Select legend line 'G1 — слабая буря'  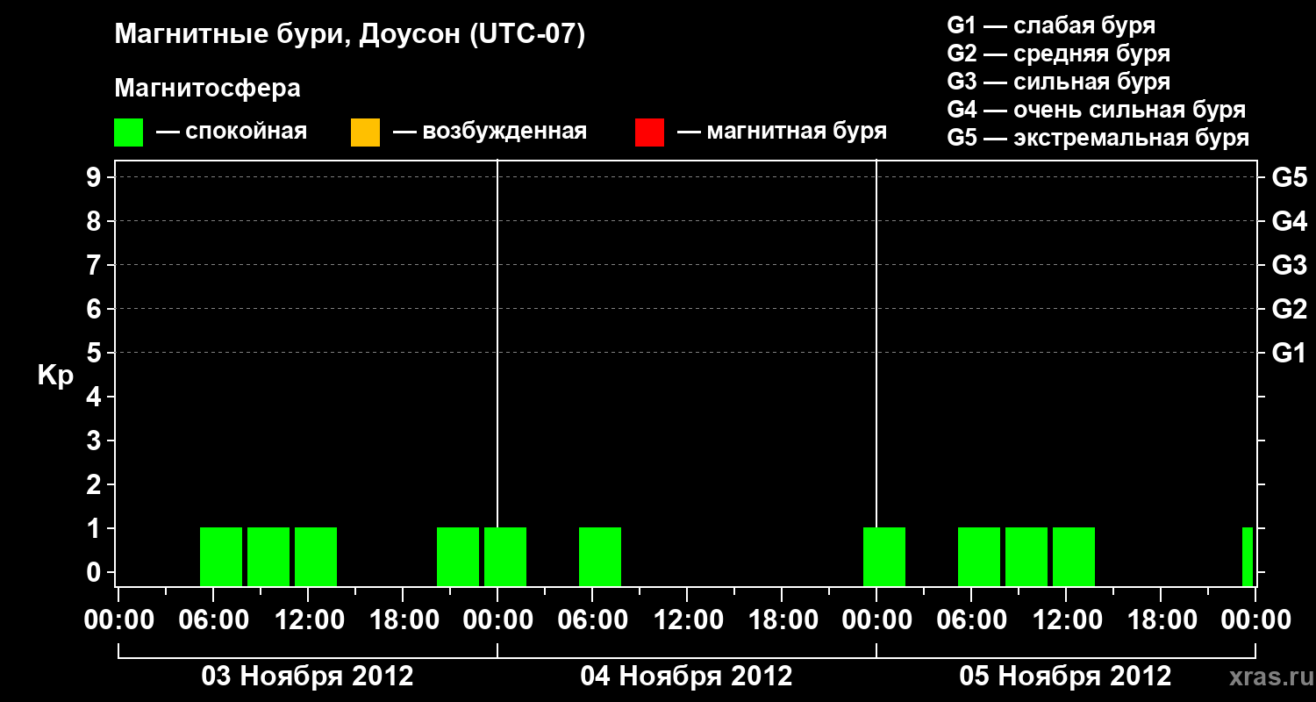point(1051,25)
